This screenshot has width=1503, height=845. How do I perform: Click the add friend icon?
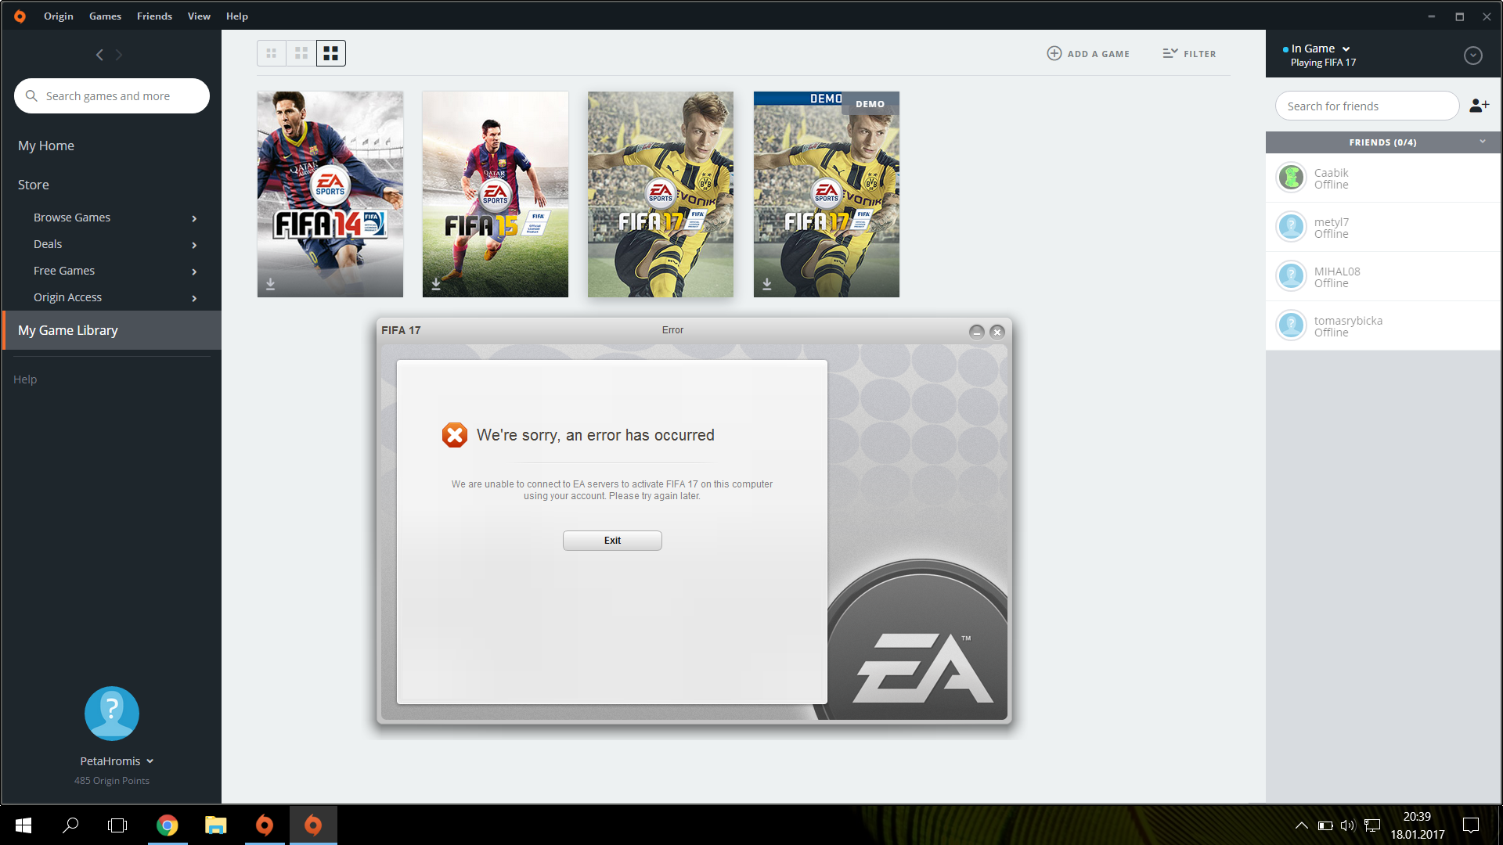[x=1479, y=106]
